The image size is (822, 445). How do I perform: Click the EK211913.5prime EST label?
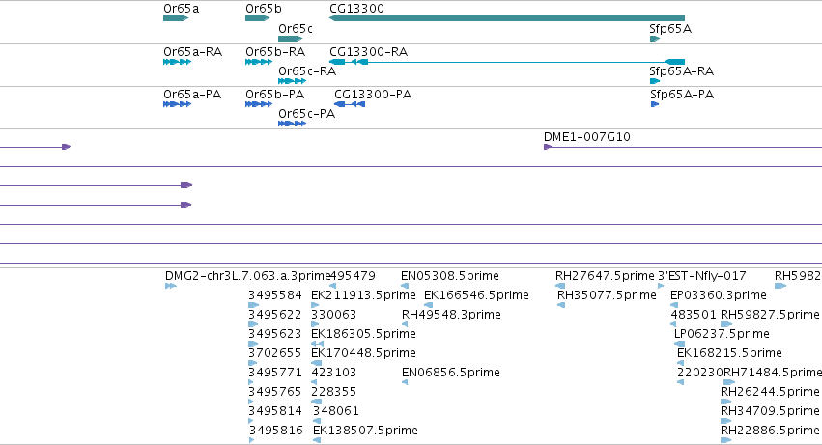pyautogui.click(x=363, y=295)
